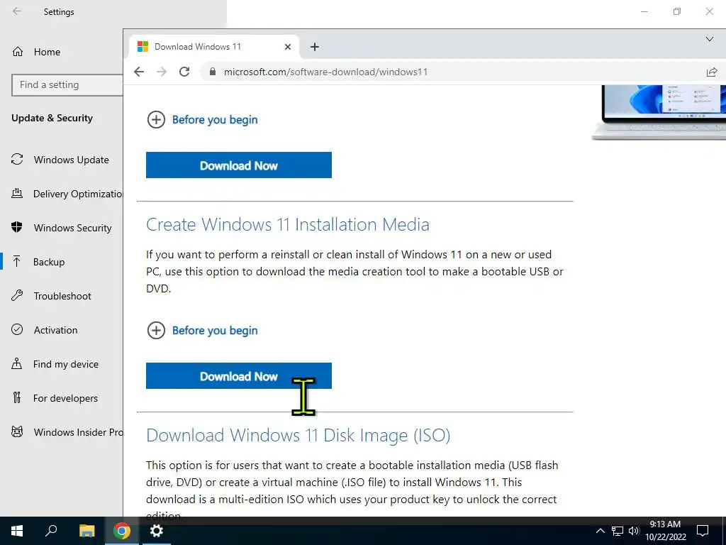Expand Before you begin under Installation Media
This screenshot has height=545, width=726.
[x=202, y=331]
